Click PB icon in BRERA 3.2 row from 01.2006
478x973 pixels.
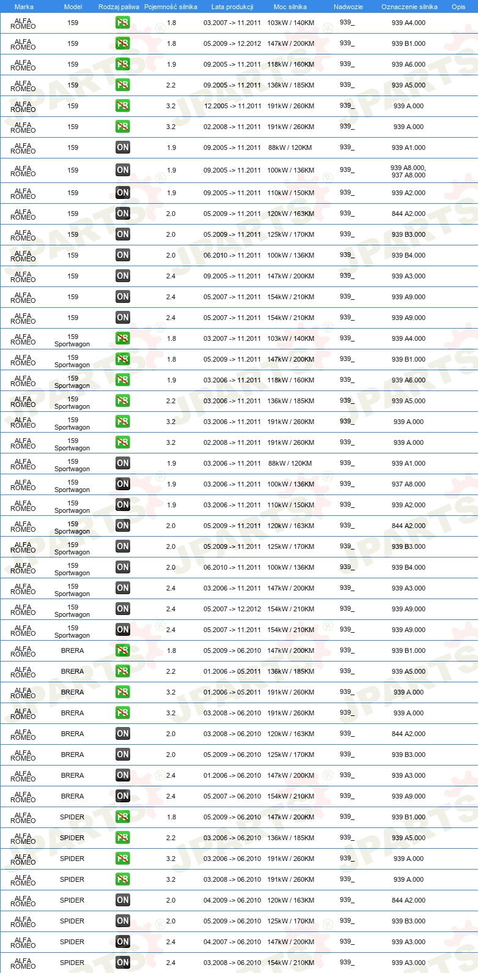(123, 692)
